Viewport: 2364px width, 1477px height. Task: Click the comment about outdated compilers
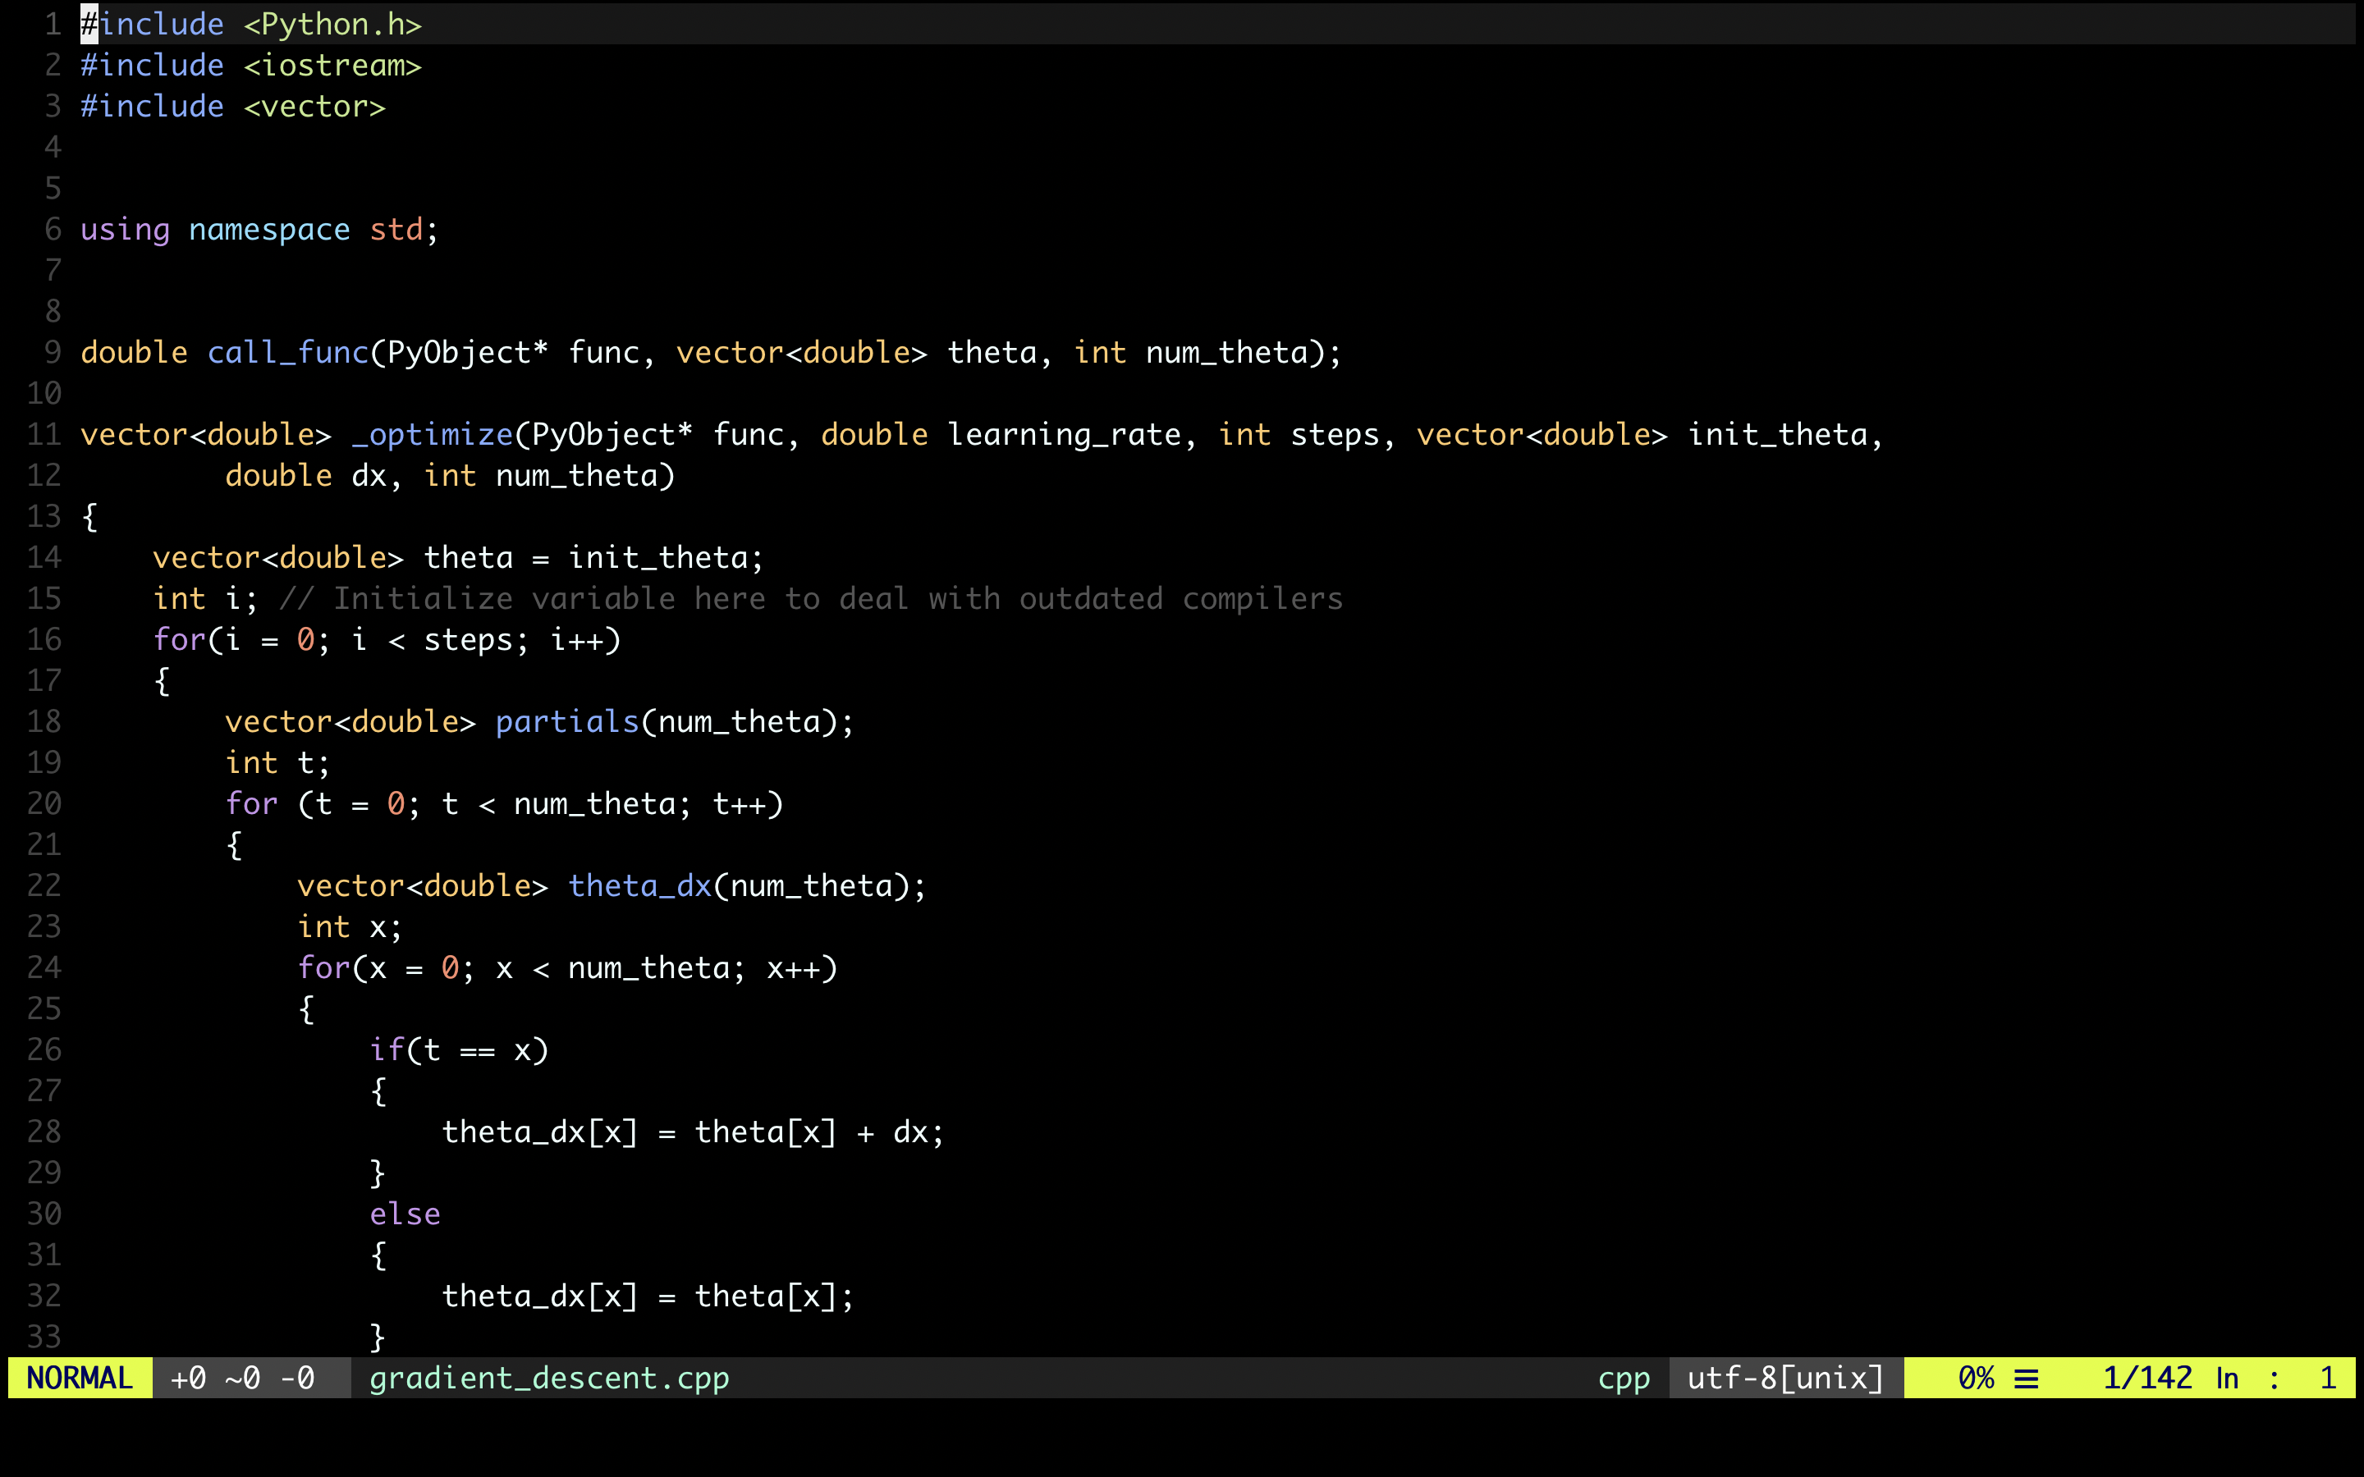(x=811, y=599)
